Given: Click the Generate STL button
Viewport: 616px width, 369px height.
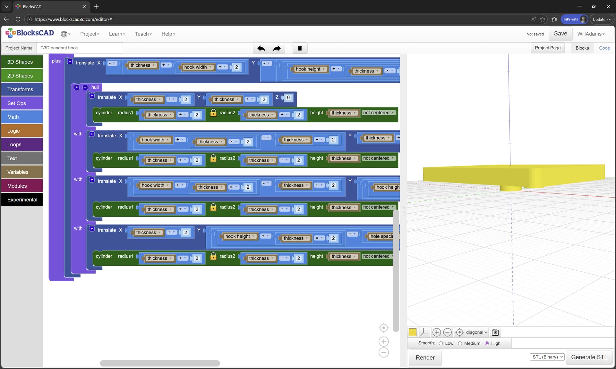Looking at the screenshot, I should [x=589, y=357].
